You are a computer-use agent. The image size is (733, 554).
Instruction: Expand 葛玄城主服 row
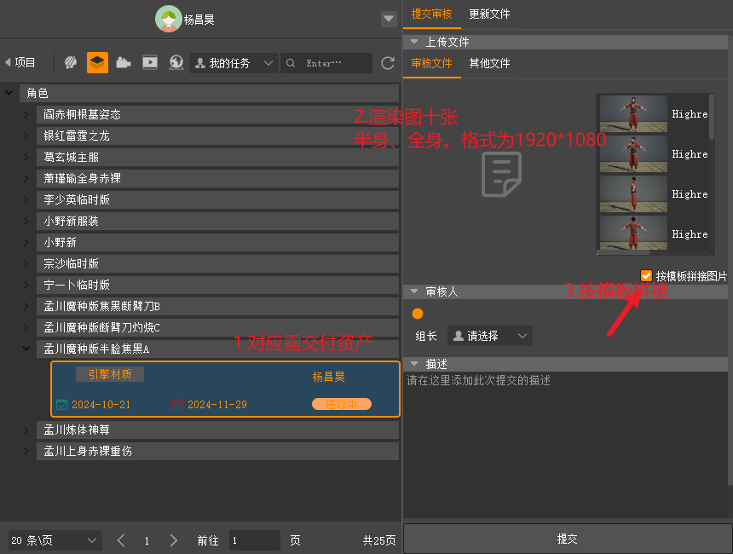(x=26, y=157)
